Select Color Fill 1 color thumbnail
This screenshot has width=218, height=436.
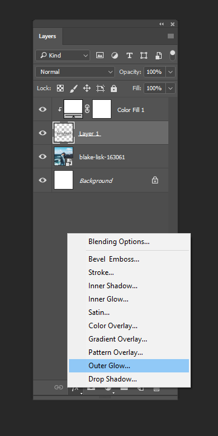(73, 109)
